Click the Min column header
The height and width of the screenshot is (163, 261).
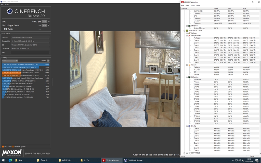[235, 8]
